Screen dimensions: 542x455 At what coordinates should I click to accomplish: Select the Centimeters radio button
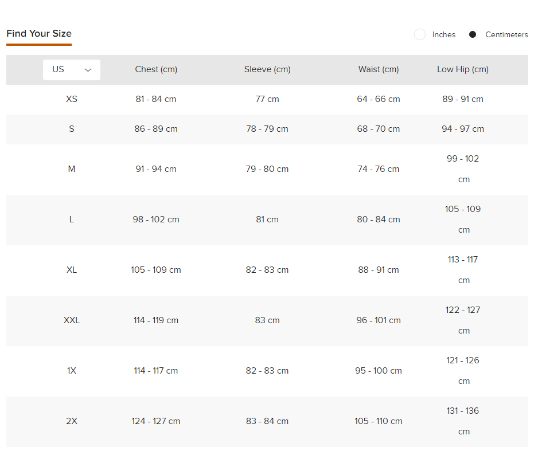tap(473, 34)
